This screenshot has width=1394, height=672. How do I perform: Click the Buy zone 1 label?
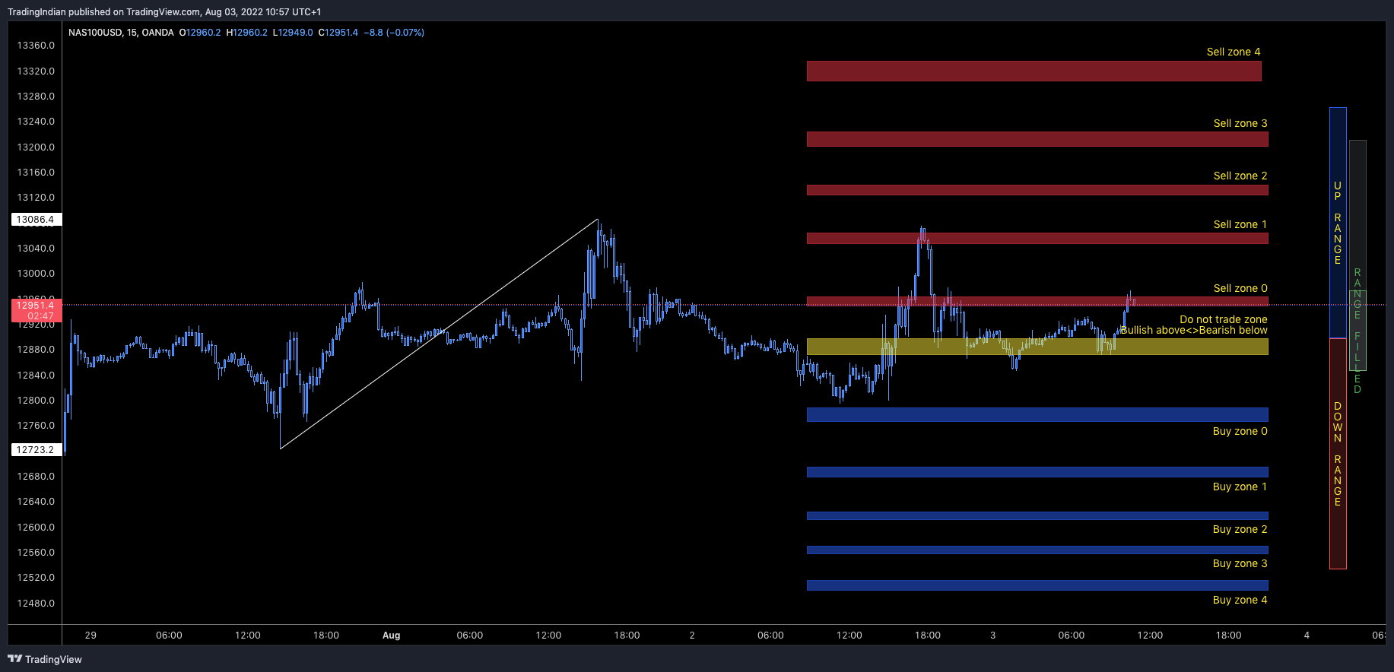[1240, 487]
